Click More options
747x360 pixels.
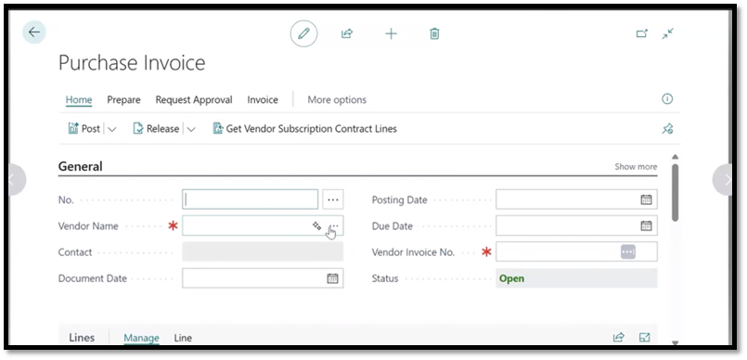[337, 99]
